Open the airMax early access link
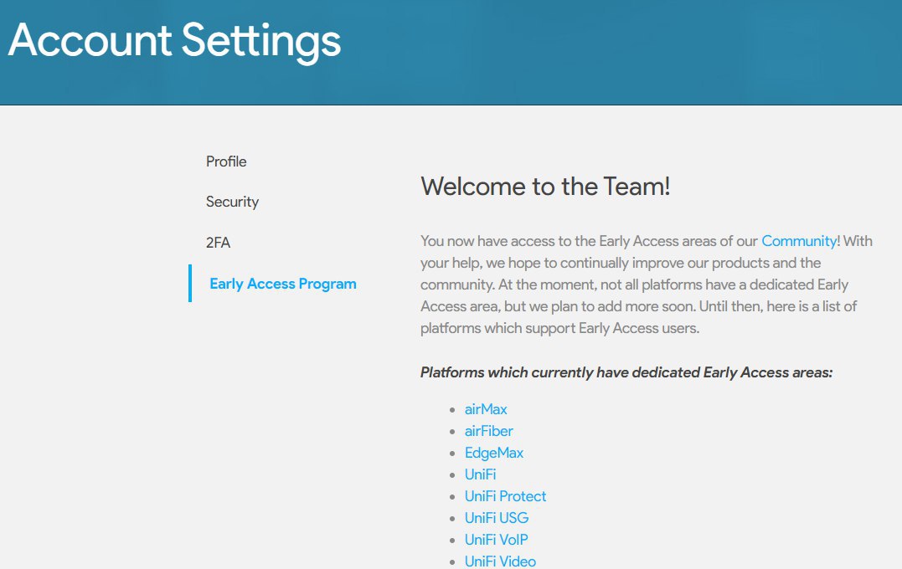The width and height of the screenshot is (902, 569). [x=486, y=409]
